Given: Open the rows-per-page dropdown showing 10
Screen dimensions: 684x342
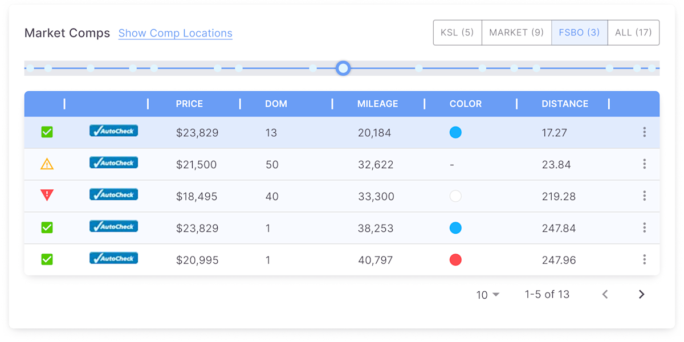Looking at the screenshot, I should click(x=487, y=295).
